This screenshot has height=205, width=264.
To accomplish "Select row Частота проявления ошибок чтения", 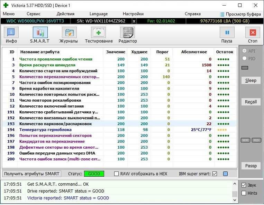I will pos(119,59).
